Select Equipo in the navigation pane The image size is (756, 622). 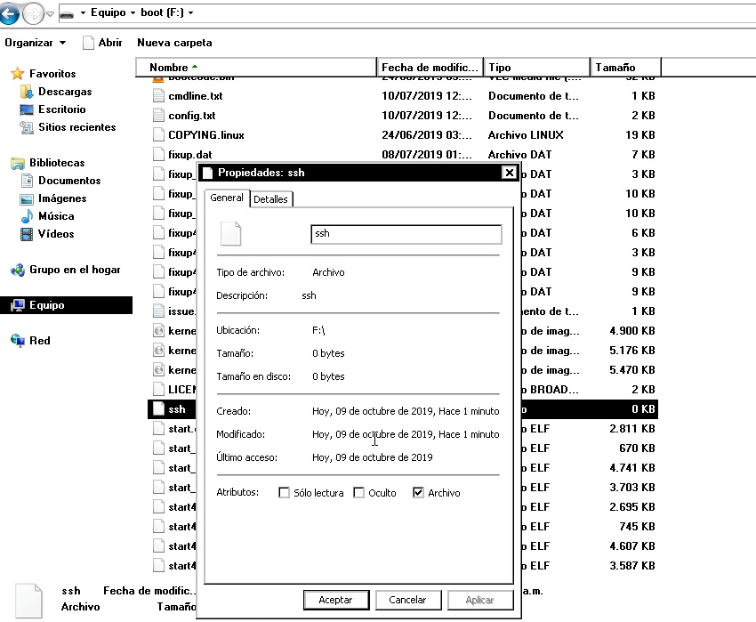tap(66, 305)
